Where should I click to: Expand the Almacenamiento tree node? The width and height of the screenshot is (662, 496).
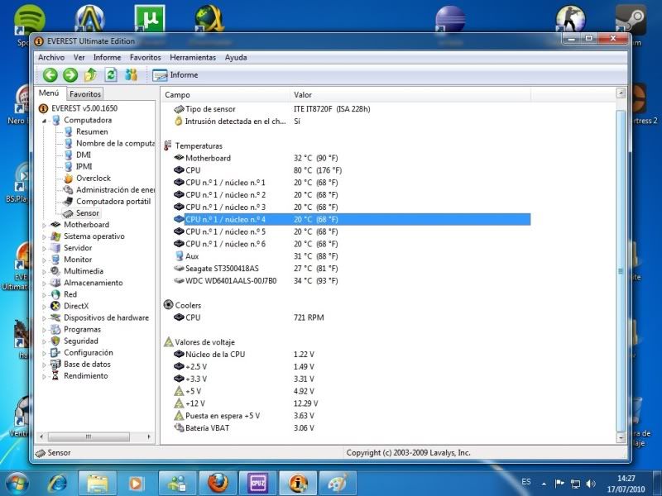[x=44, y=284]
